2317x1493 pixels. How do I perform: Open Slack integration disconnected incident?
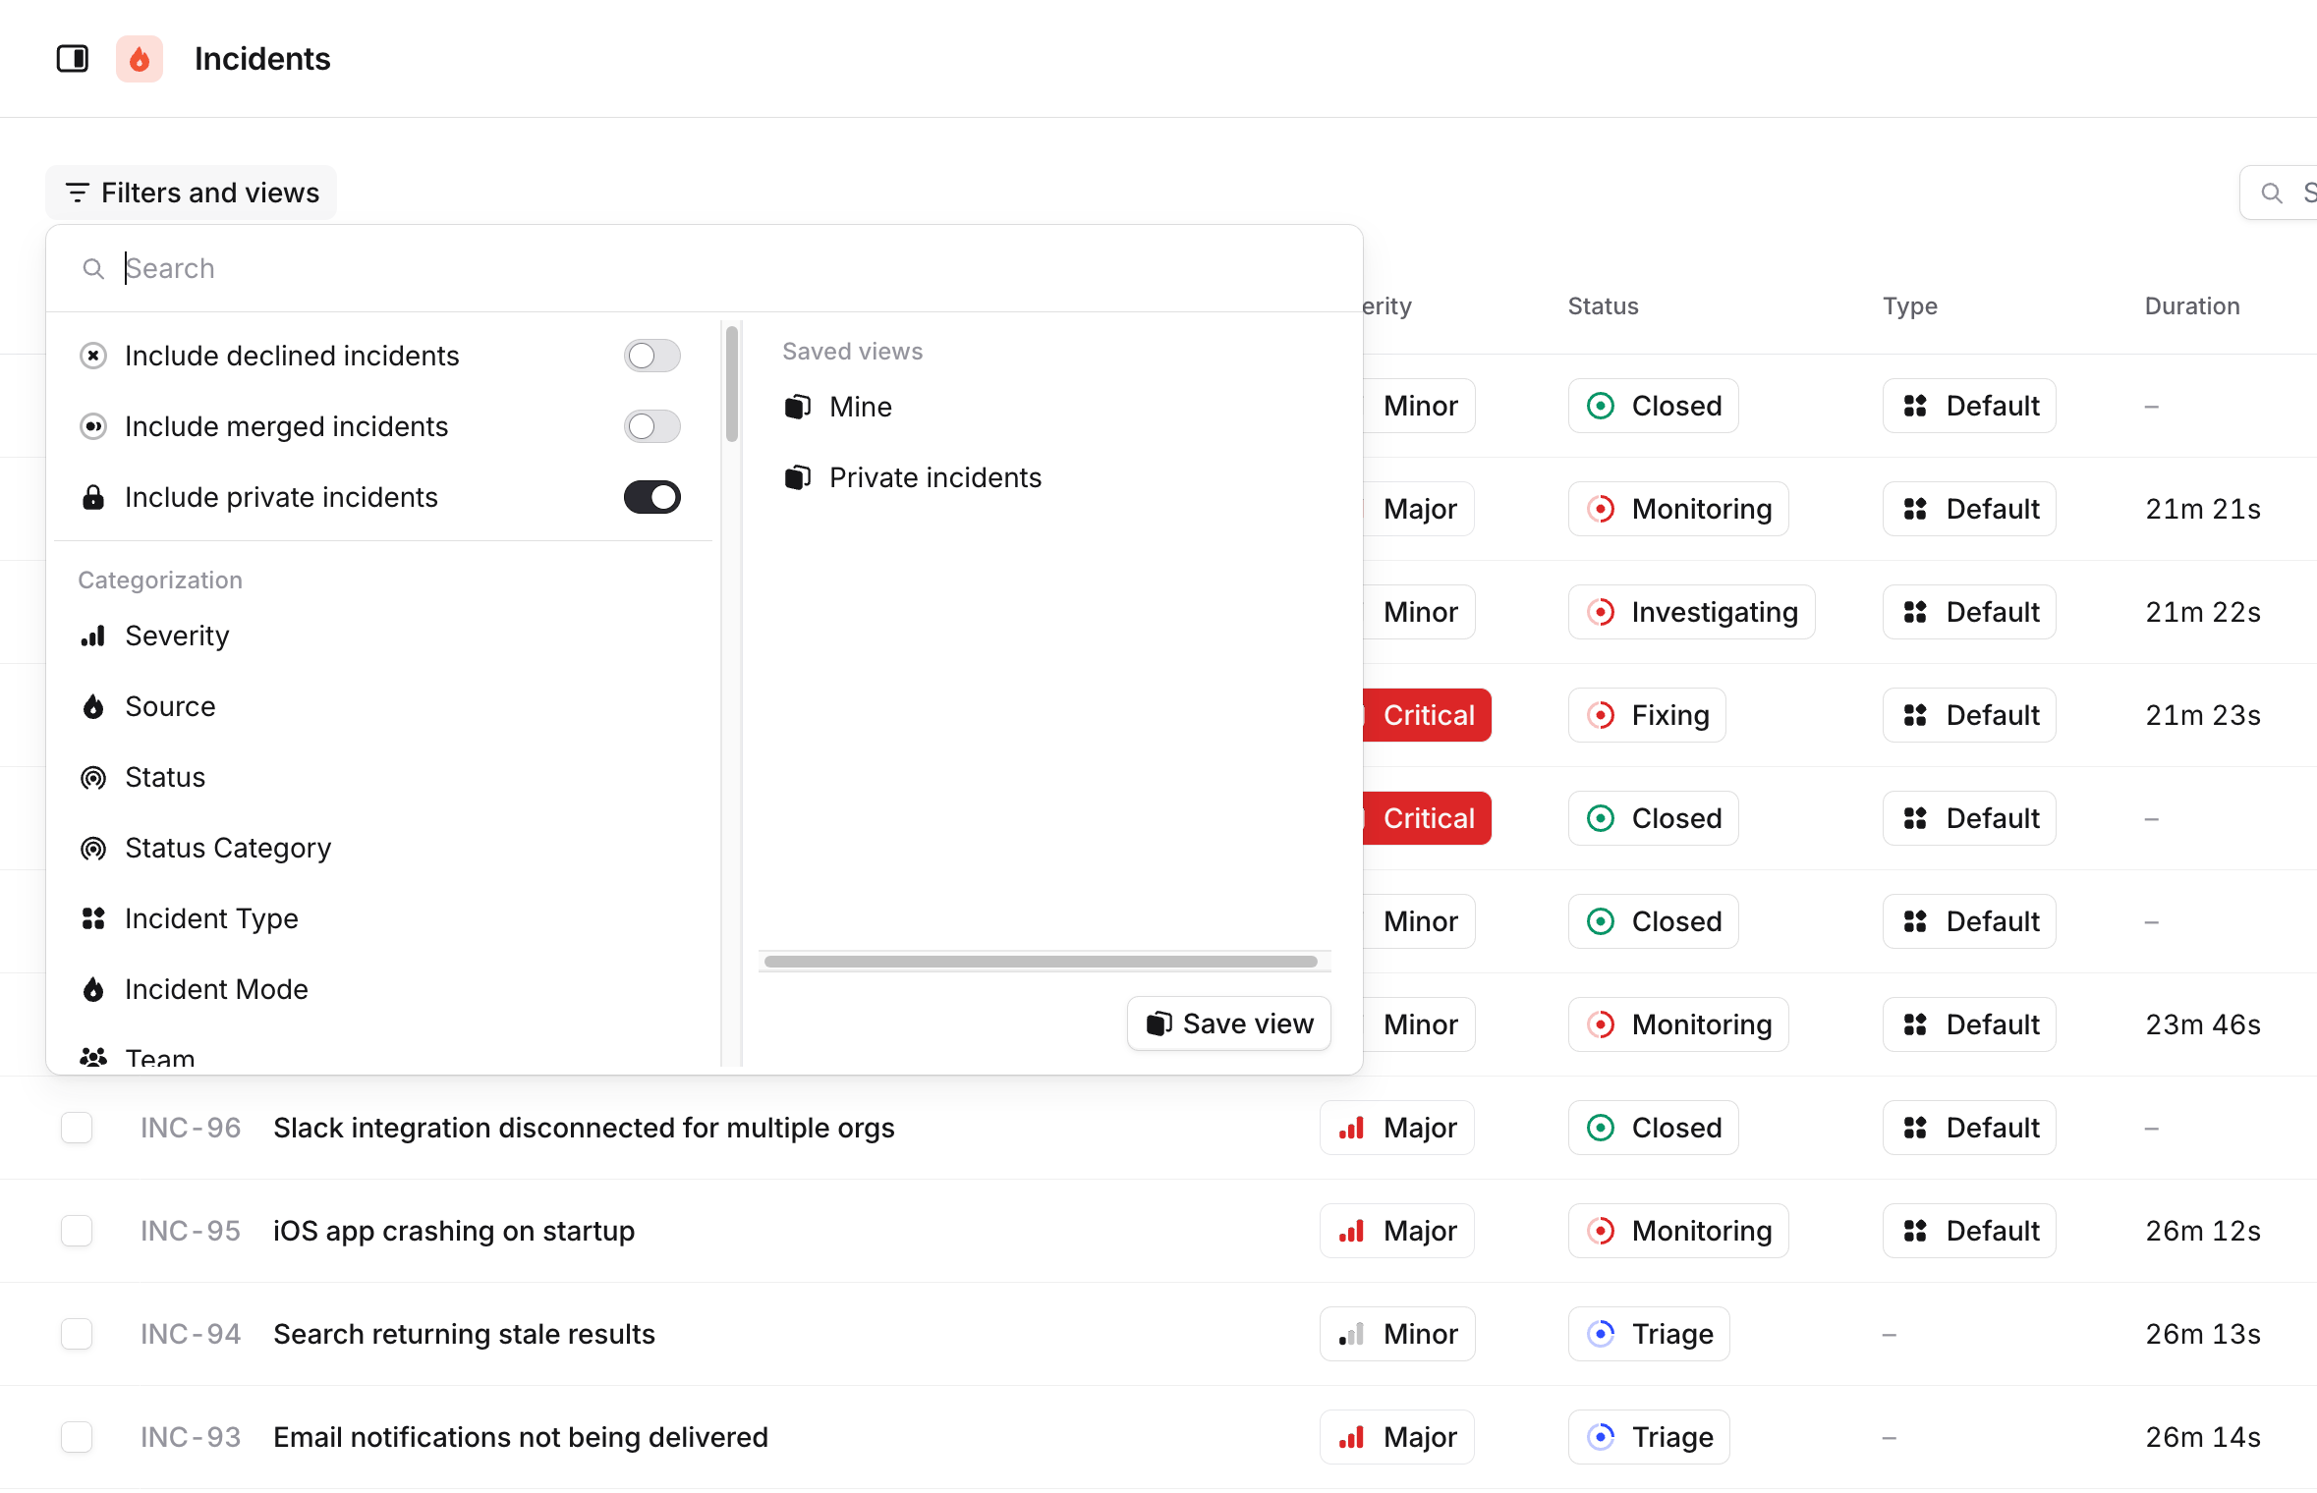[x=584, y=1128]
